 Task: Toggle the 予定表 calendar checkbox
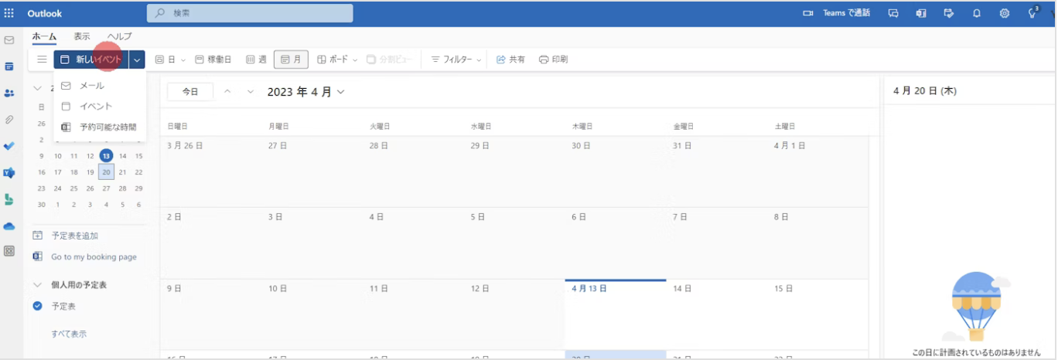click(37, 306)
